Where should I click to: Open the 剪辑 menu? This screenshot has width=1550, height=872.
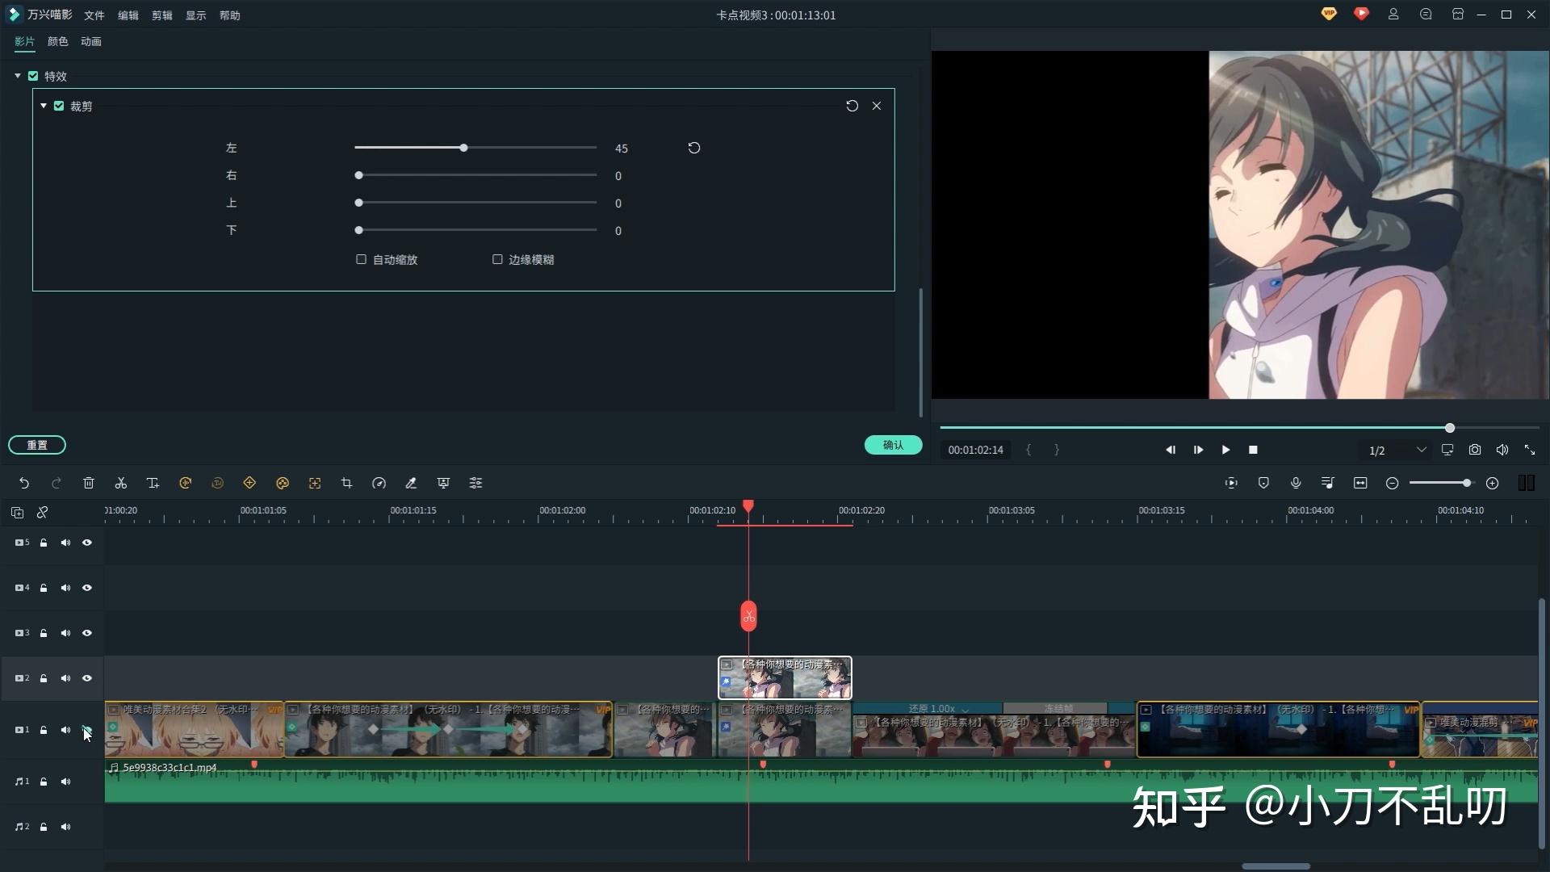point(162,15)
